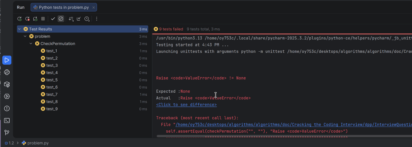Select test_5 in the results tree
Image resolution: width=412 pixels, height=147 pixels.
coord(83,80)
